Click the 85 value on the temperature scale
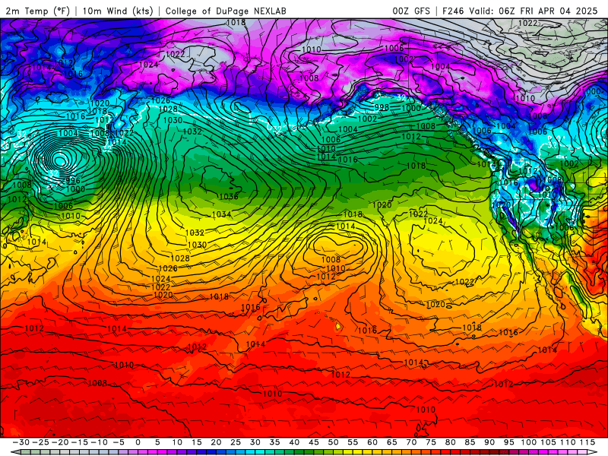Viewport: 608px width, 456px height. [x=470, y=442]
